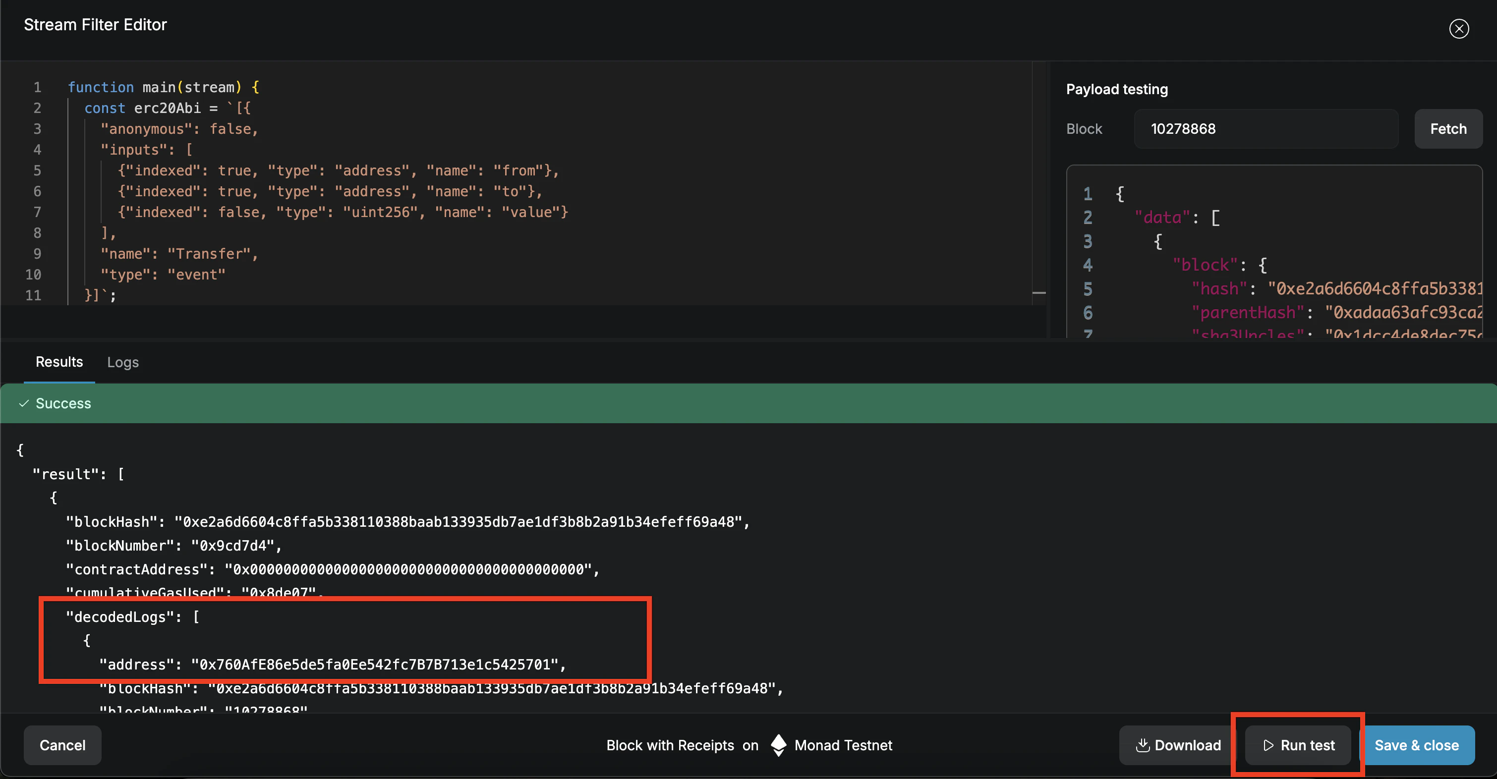The height and width of the screenshot is (779, 1497).
Task: Click the Monad Testnet network label
Action: click(x=843, y=745)
